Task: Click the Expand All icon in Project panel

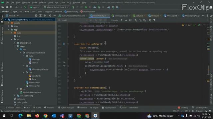Action: [40, 16]
